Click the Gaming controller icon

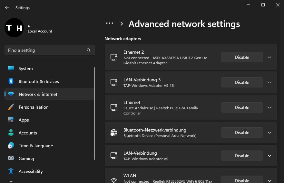(x=11, y=159)
